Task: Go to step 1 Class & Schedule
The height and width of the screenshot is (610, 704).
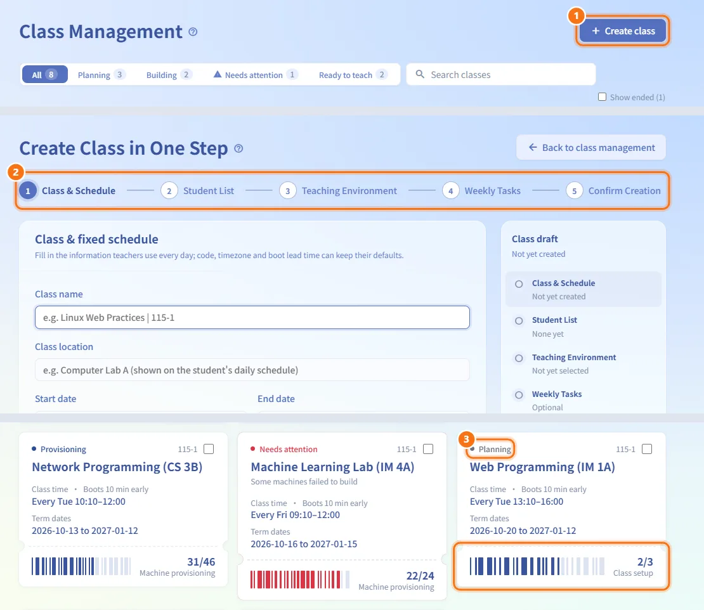Action: (67, 191)
